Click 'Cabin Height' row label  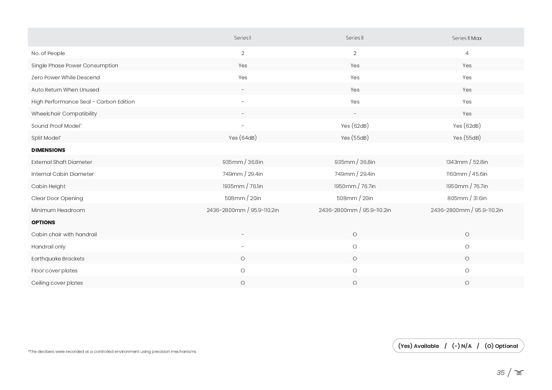click(x=48, y=186)
